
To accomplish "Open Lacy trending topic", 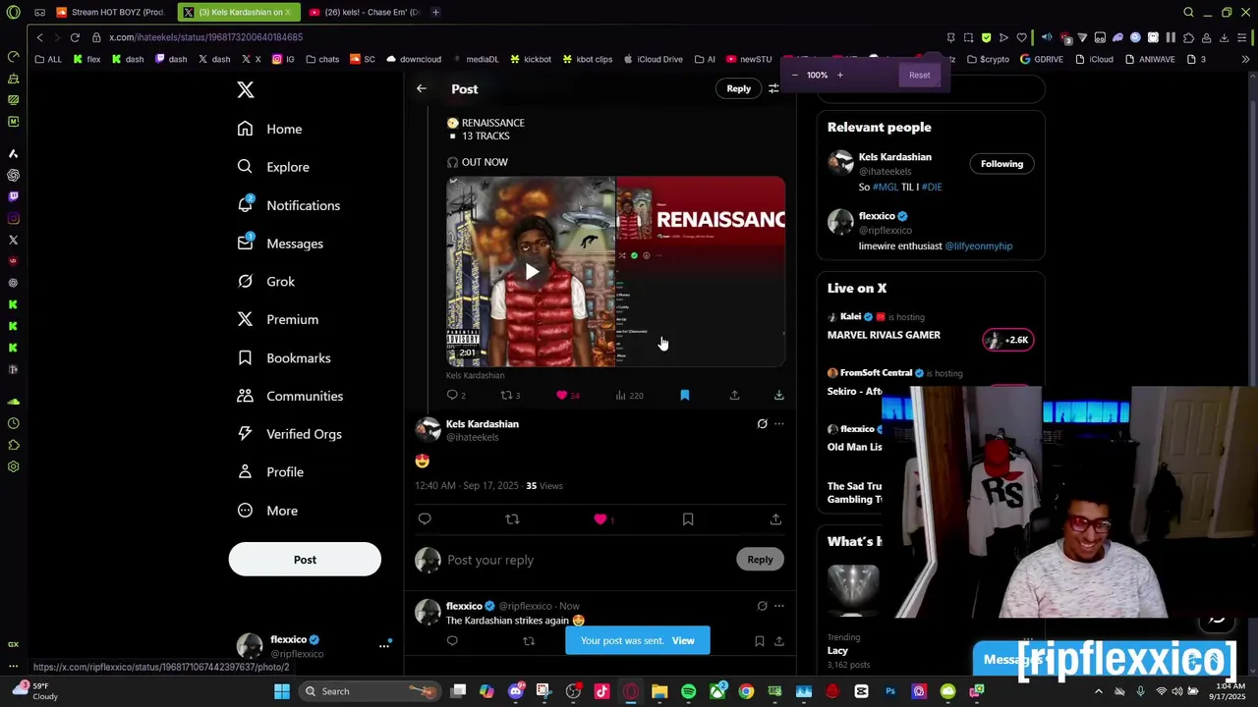I will point(837,650).
